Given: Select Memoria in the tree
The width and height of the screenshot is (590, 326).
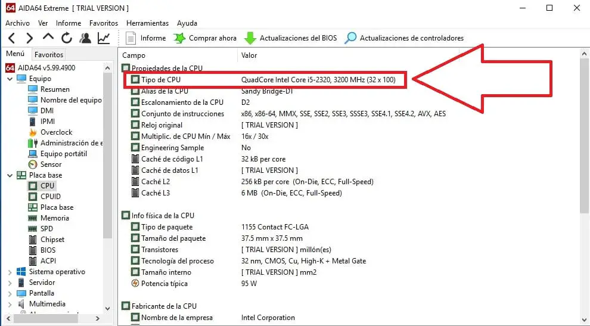Looking at the screenshot, I should (x=48, y=218).
